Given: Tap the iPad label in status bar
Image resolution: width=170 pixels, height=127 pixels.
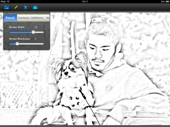Looking at the screenshot, I should 3,2.
